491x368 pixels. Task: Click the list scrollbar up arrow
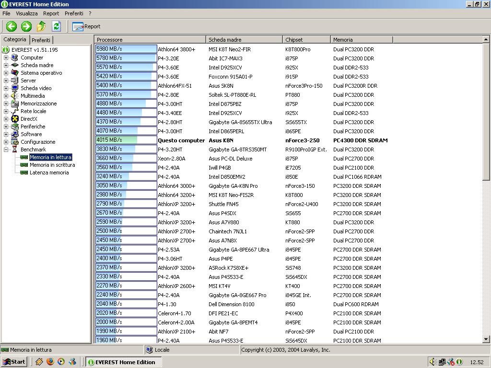click(x=486, y=39)
